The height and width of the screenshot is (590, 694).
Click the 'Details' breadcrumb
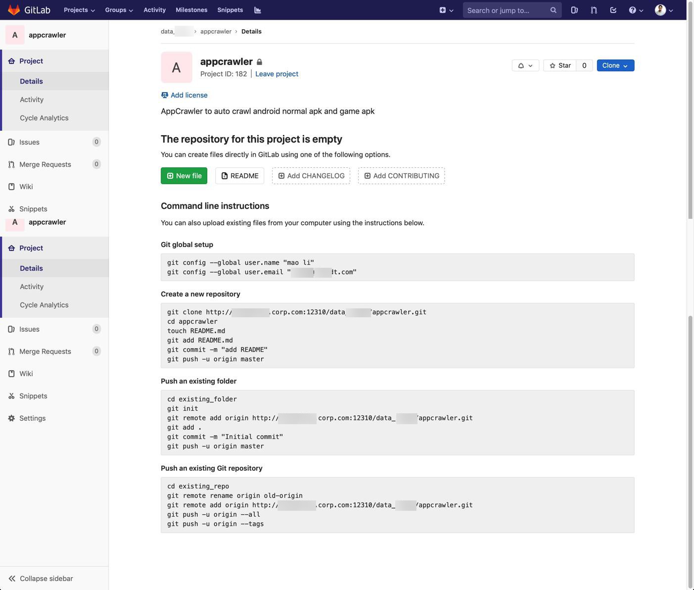coord(251,31)
